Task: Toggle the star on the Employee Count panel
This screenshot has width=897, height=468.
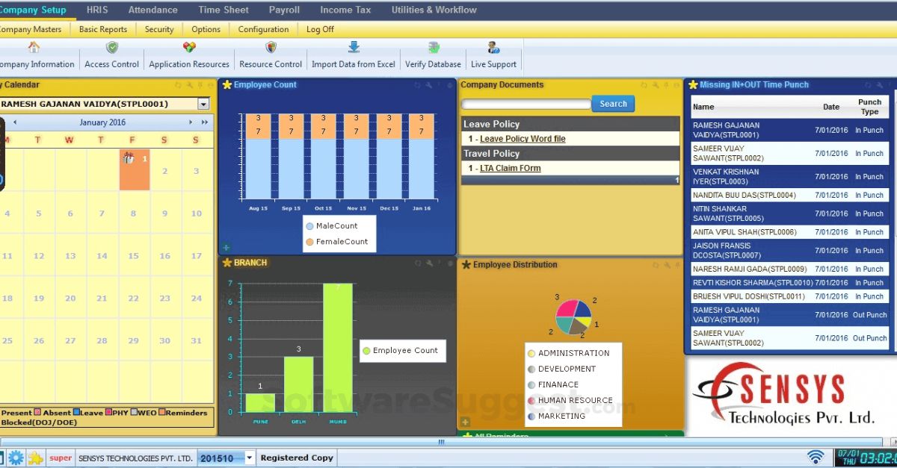Action: click(x=226, y=85)
